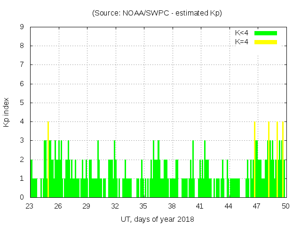This screenshot has height=226, width=301.
Task: Click the 'UT, days of year 2018' axis label
Action: coord(157,219)
